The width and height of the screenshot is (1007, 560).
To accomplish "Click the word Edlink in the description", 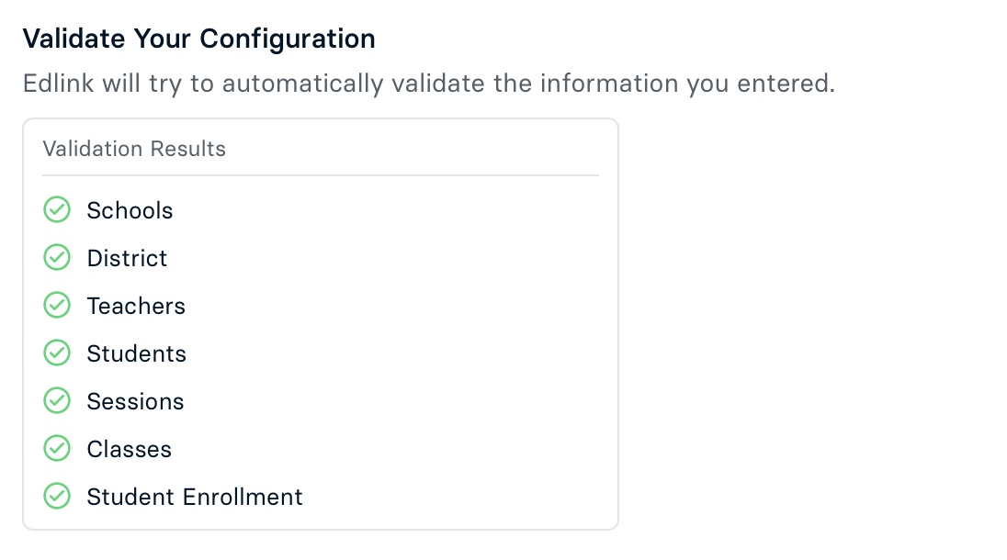I will (x=54, y=84).
